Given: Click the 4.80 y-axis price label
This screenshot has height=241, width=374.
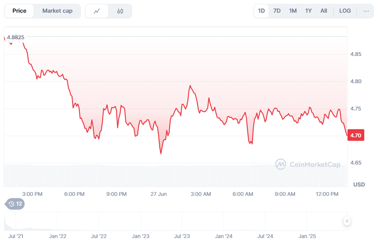Looking at the screenshot, I should [x=356, y=81].
